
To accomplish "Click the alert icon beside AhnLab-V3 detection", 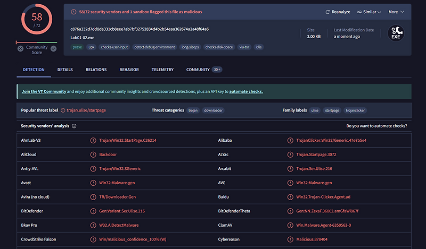I will 93,140.
